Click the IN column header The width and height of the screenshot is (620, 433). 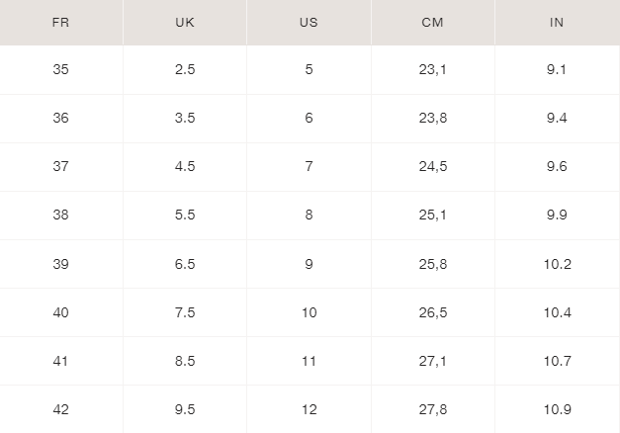point(557,22)
